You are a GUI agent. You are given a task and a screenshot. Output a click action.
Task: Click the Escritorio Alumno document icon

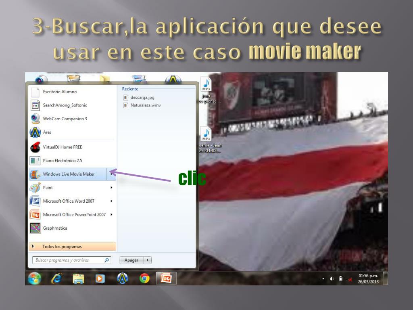tap(35, 92)
